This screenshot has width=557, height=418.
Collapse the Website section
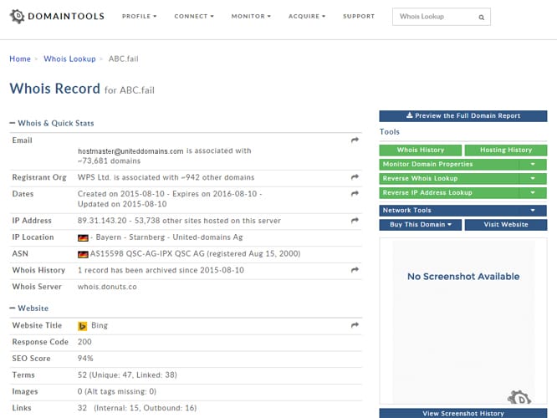click(x=13, y=308)
